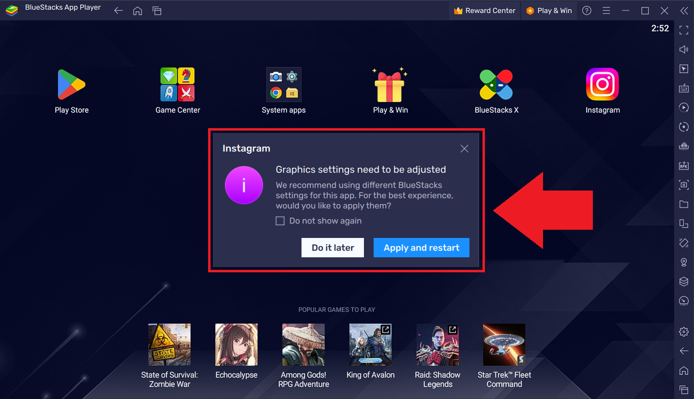Open multi-instance manager layers icon

(x=684, y=281)
